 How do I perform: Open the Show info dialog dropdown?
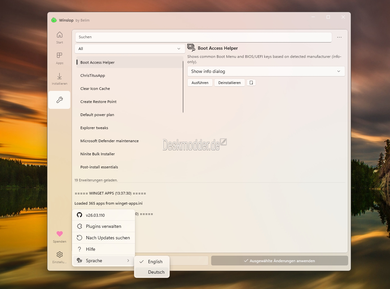click(266, 71)
